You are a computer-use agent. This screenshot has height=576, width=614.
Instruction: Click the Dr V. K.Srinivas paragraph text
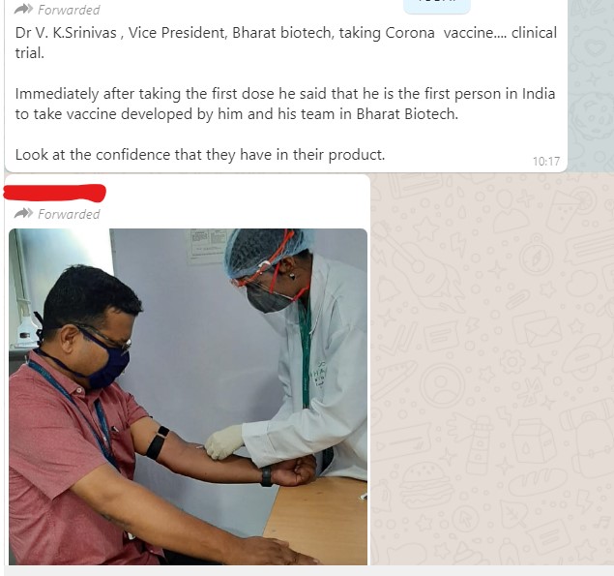pos(286,43)
